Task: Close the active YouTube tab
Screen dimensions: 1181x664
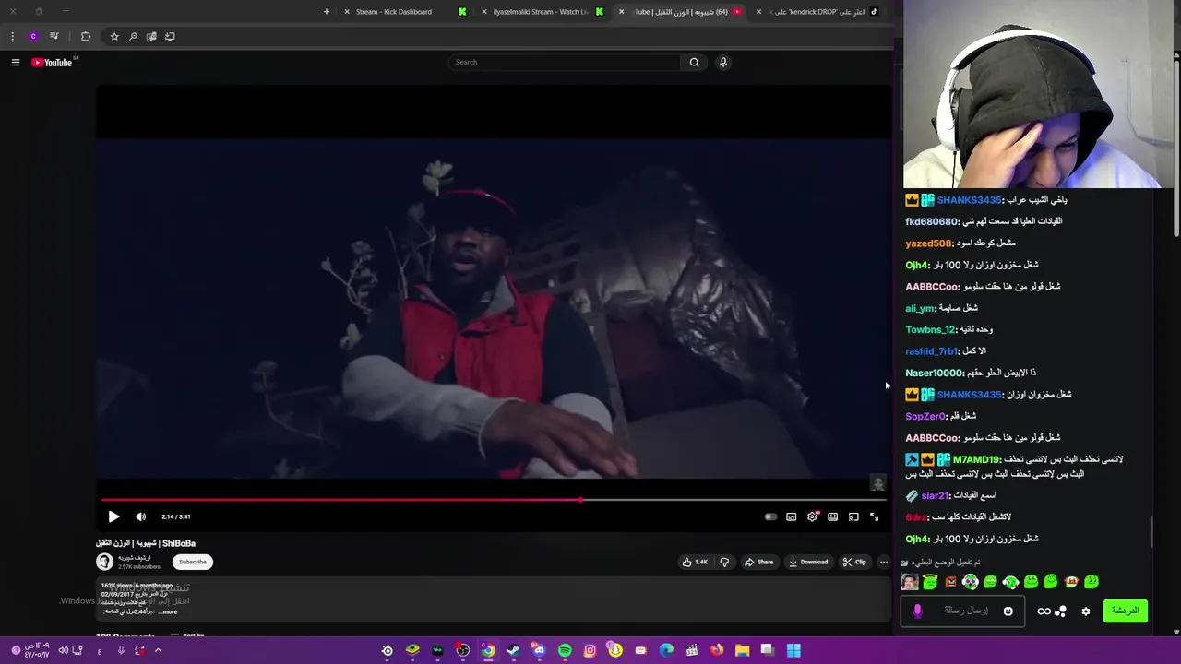Action: pos(621,12)
